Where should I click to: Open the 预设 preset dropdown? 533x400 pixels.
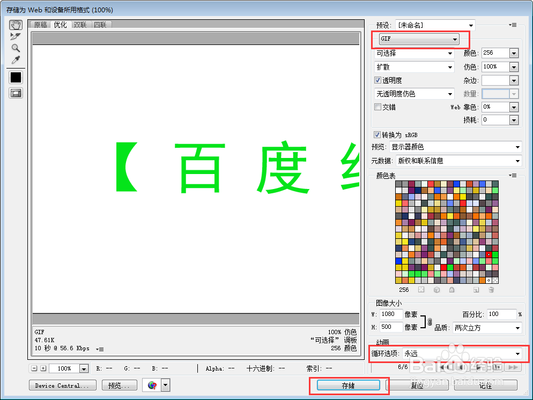435,25
